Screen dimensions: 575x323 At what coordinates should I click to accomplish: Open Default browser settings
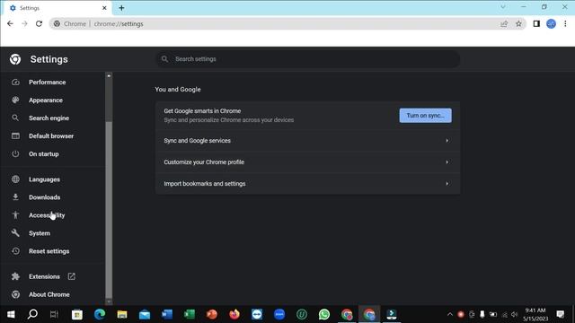[x=51, y=135]
